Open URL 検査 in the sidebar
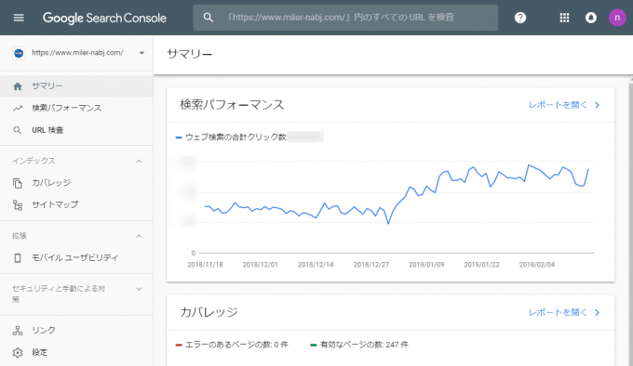The width and height of the screenshot is (633, 366). point(76,130)
